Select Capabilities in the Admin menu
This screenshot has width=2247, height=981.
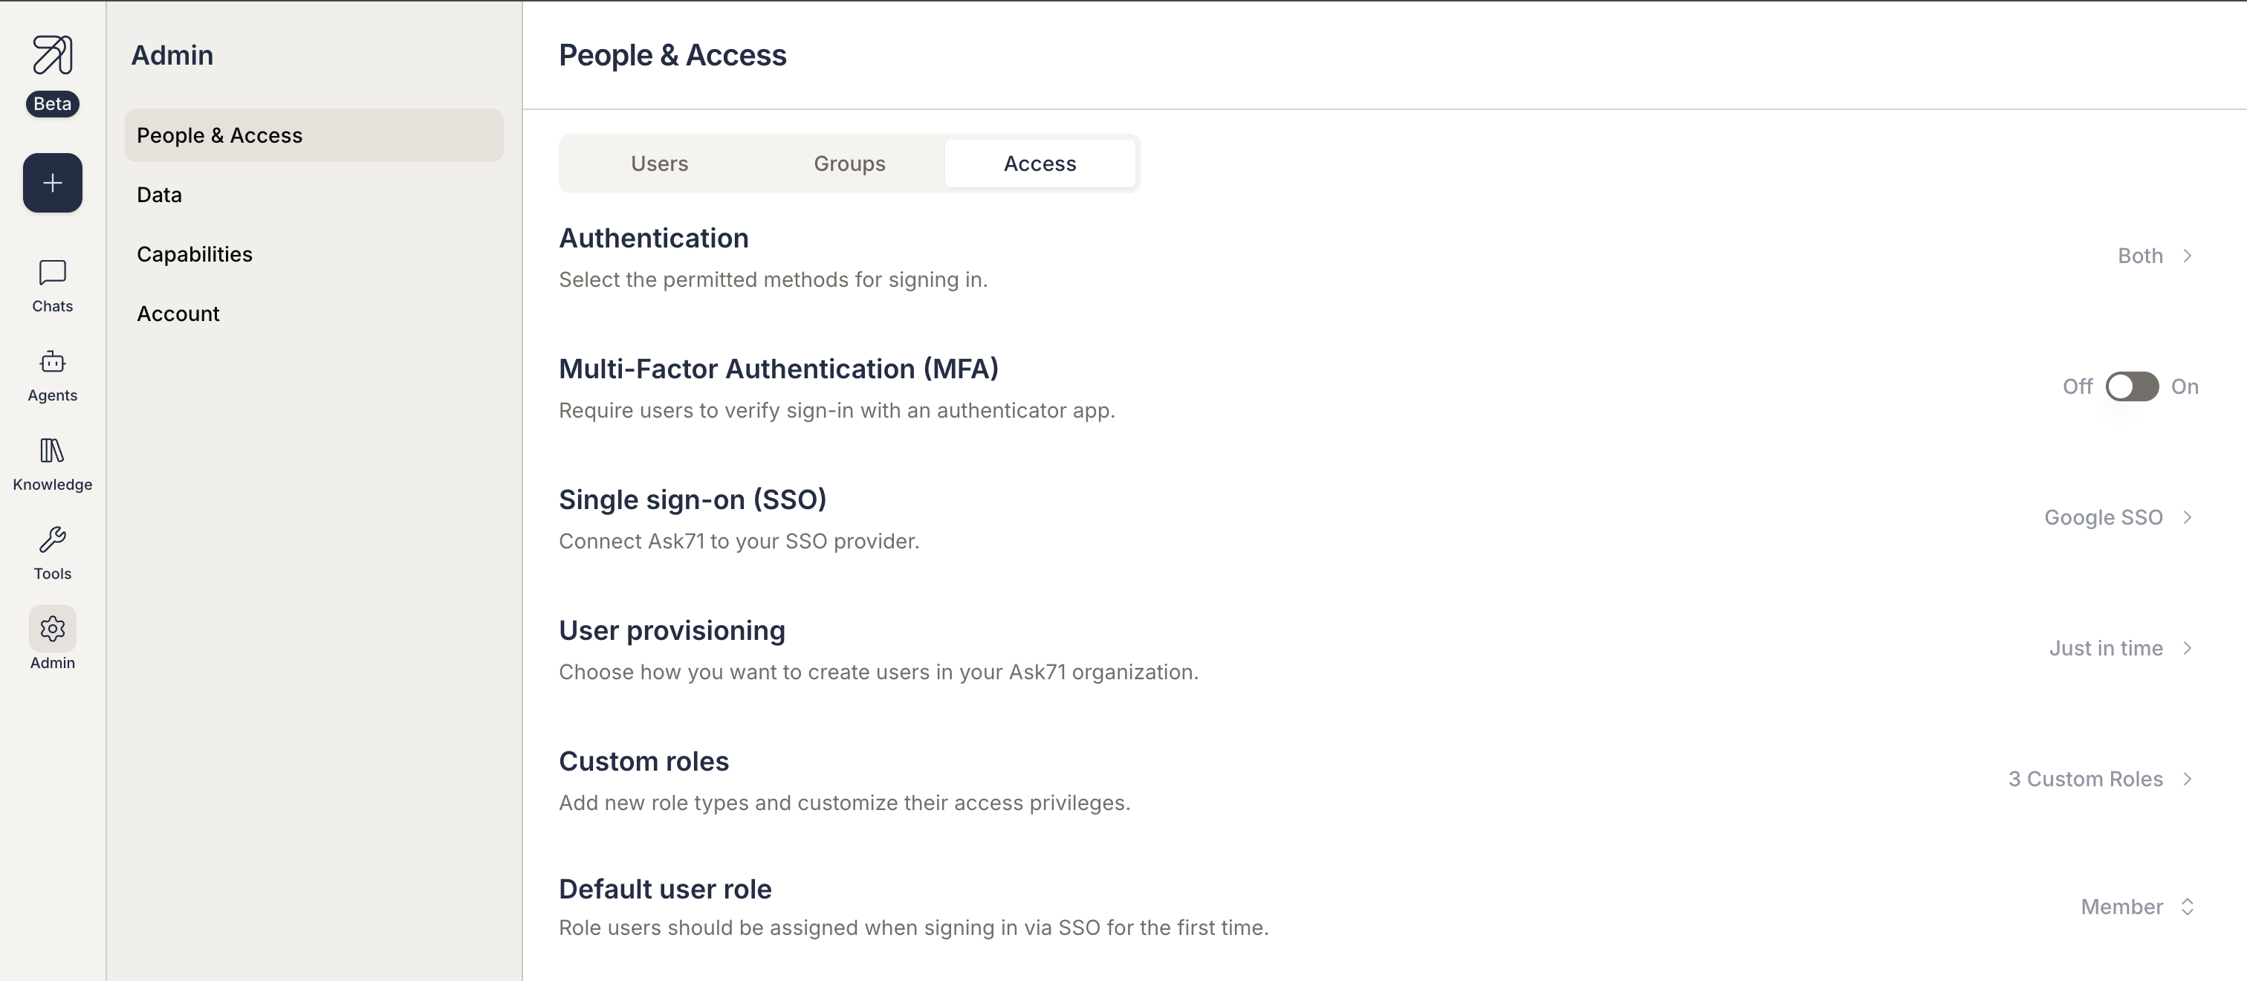point(314,254)
